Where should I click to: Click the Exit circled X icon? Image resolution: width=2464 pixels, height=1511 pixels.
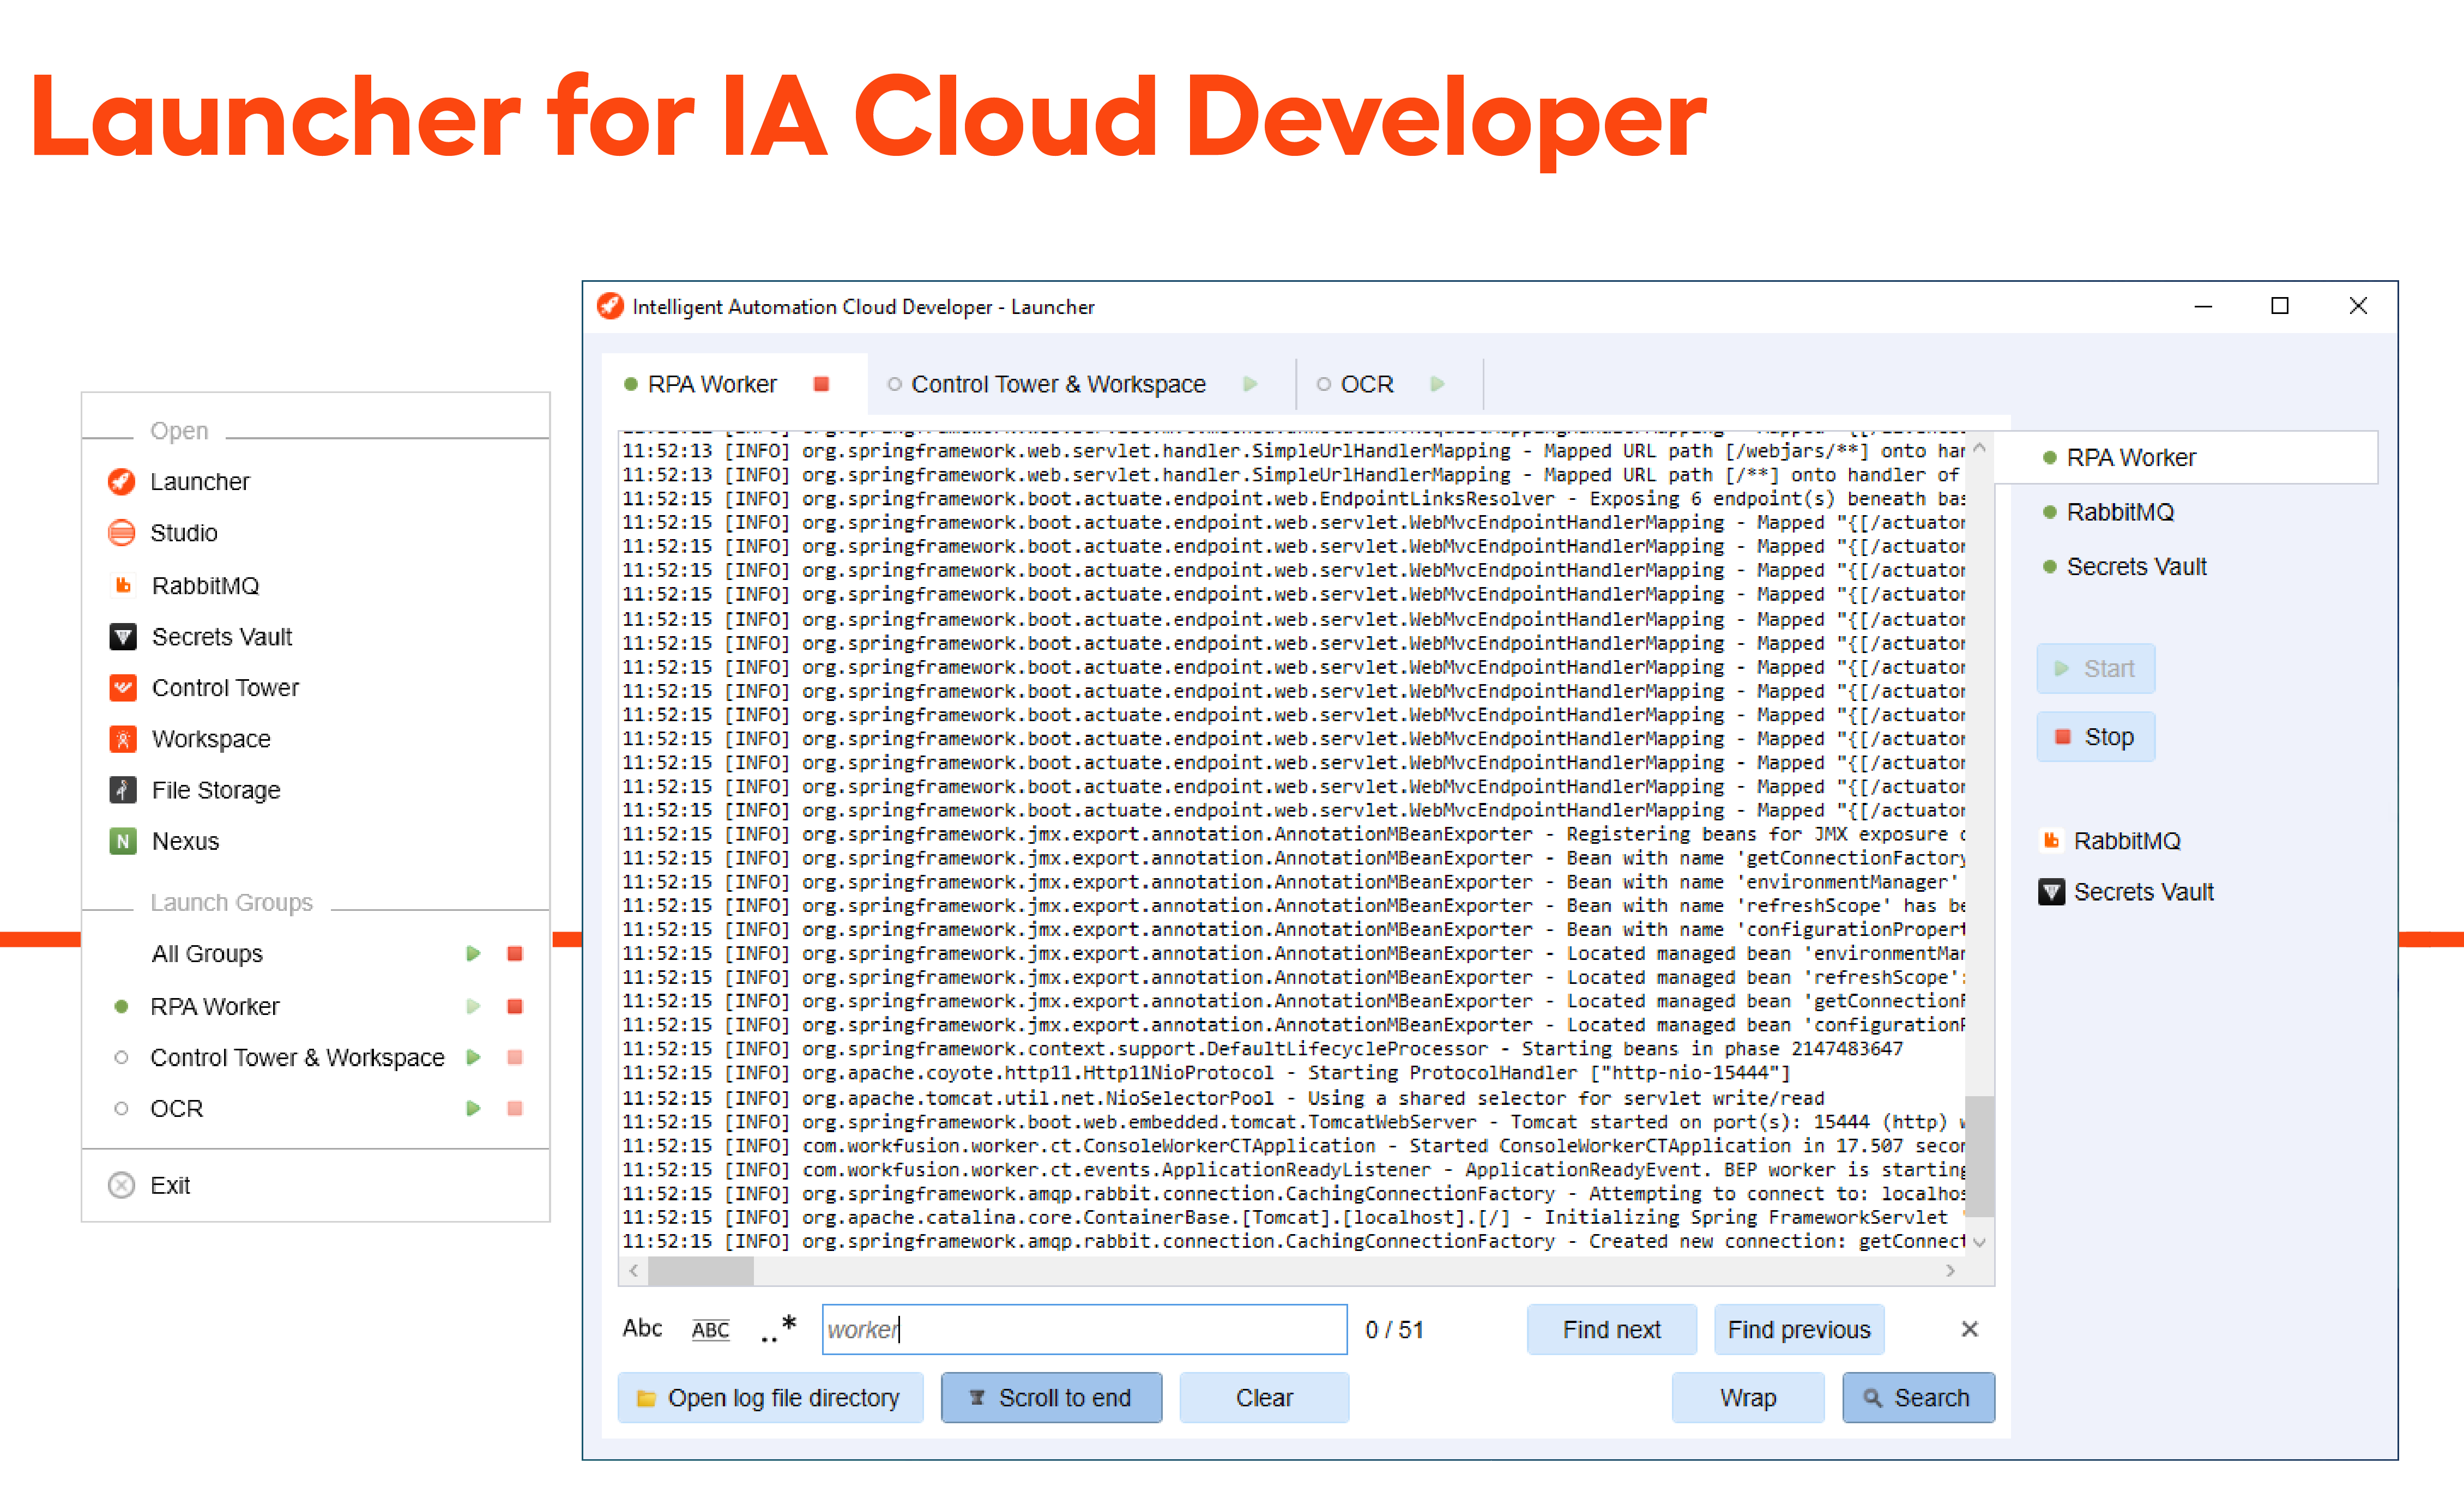tap(122, 1185)
